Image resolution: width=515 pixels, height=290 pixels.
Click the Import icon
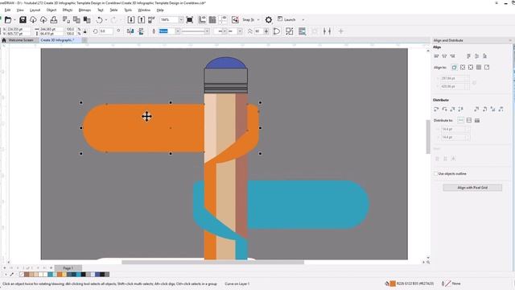130,19
